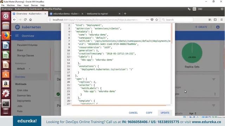Open the VirtualBox File menu
The height and width of the screenshot is (126, 225).
[x=3, y=5]
